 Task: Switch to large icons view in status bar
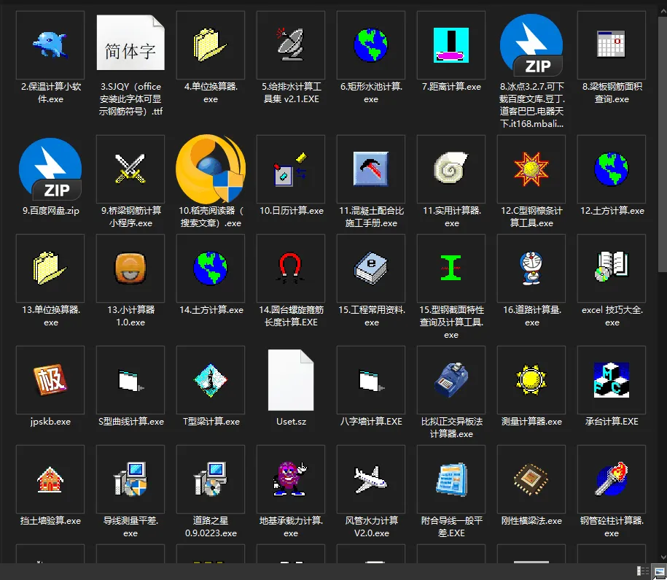tap(659, 571)
